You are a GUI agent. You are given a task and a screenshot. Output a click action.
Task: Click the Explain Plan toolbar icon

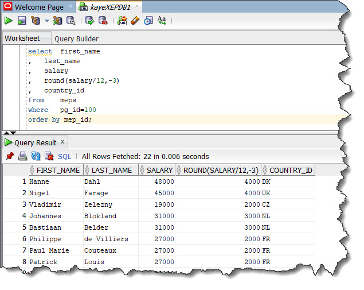(36, 21)
